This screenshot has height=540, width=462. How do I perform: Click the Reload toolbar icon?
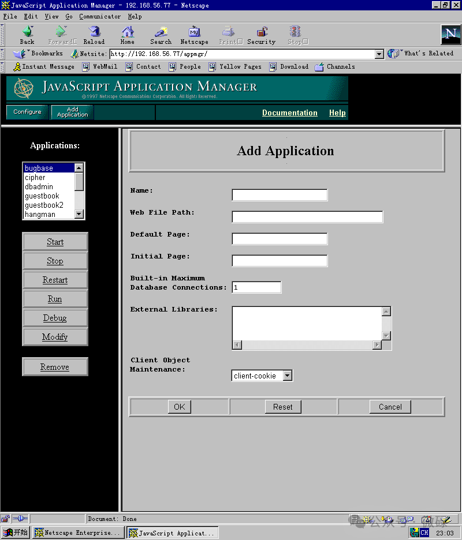(94, 35)
